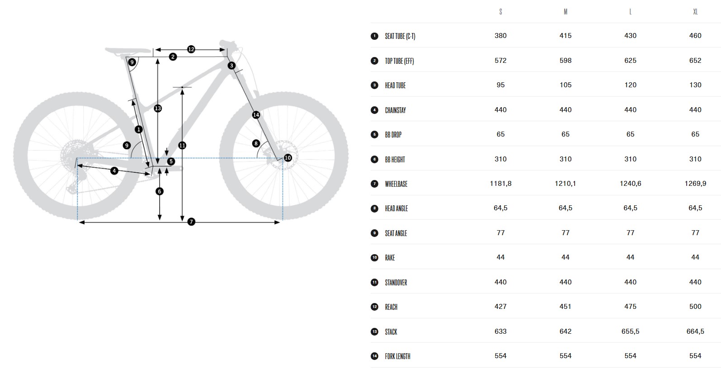
Task: Select the S size column header
Action: pyautogui.click(x=500, y=12)
